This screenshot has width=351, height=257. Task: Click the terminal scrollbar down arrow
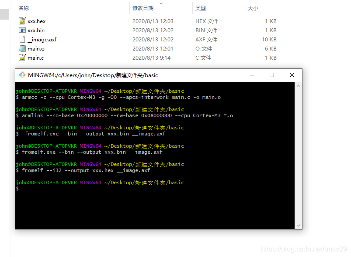click(x=298, y=226)
